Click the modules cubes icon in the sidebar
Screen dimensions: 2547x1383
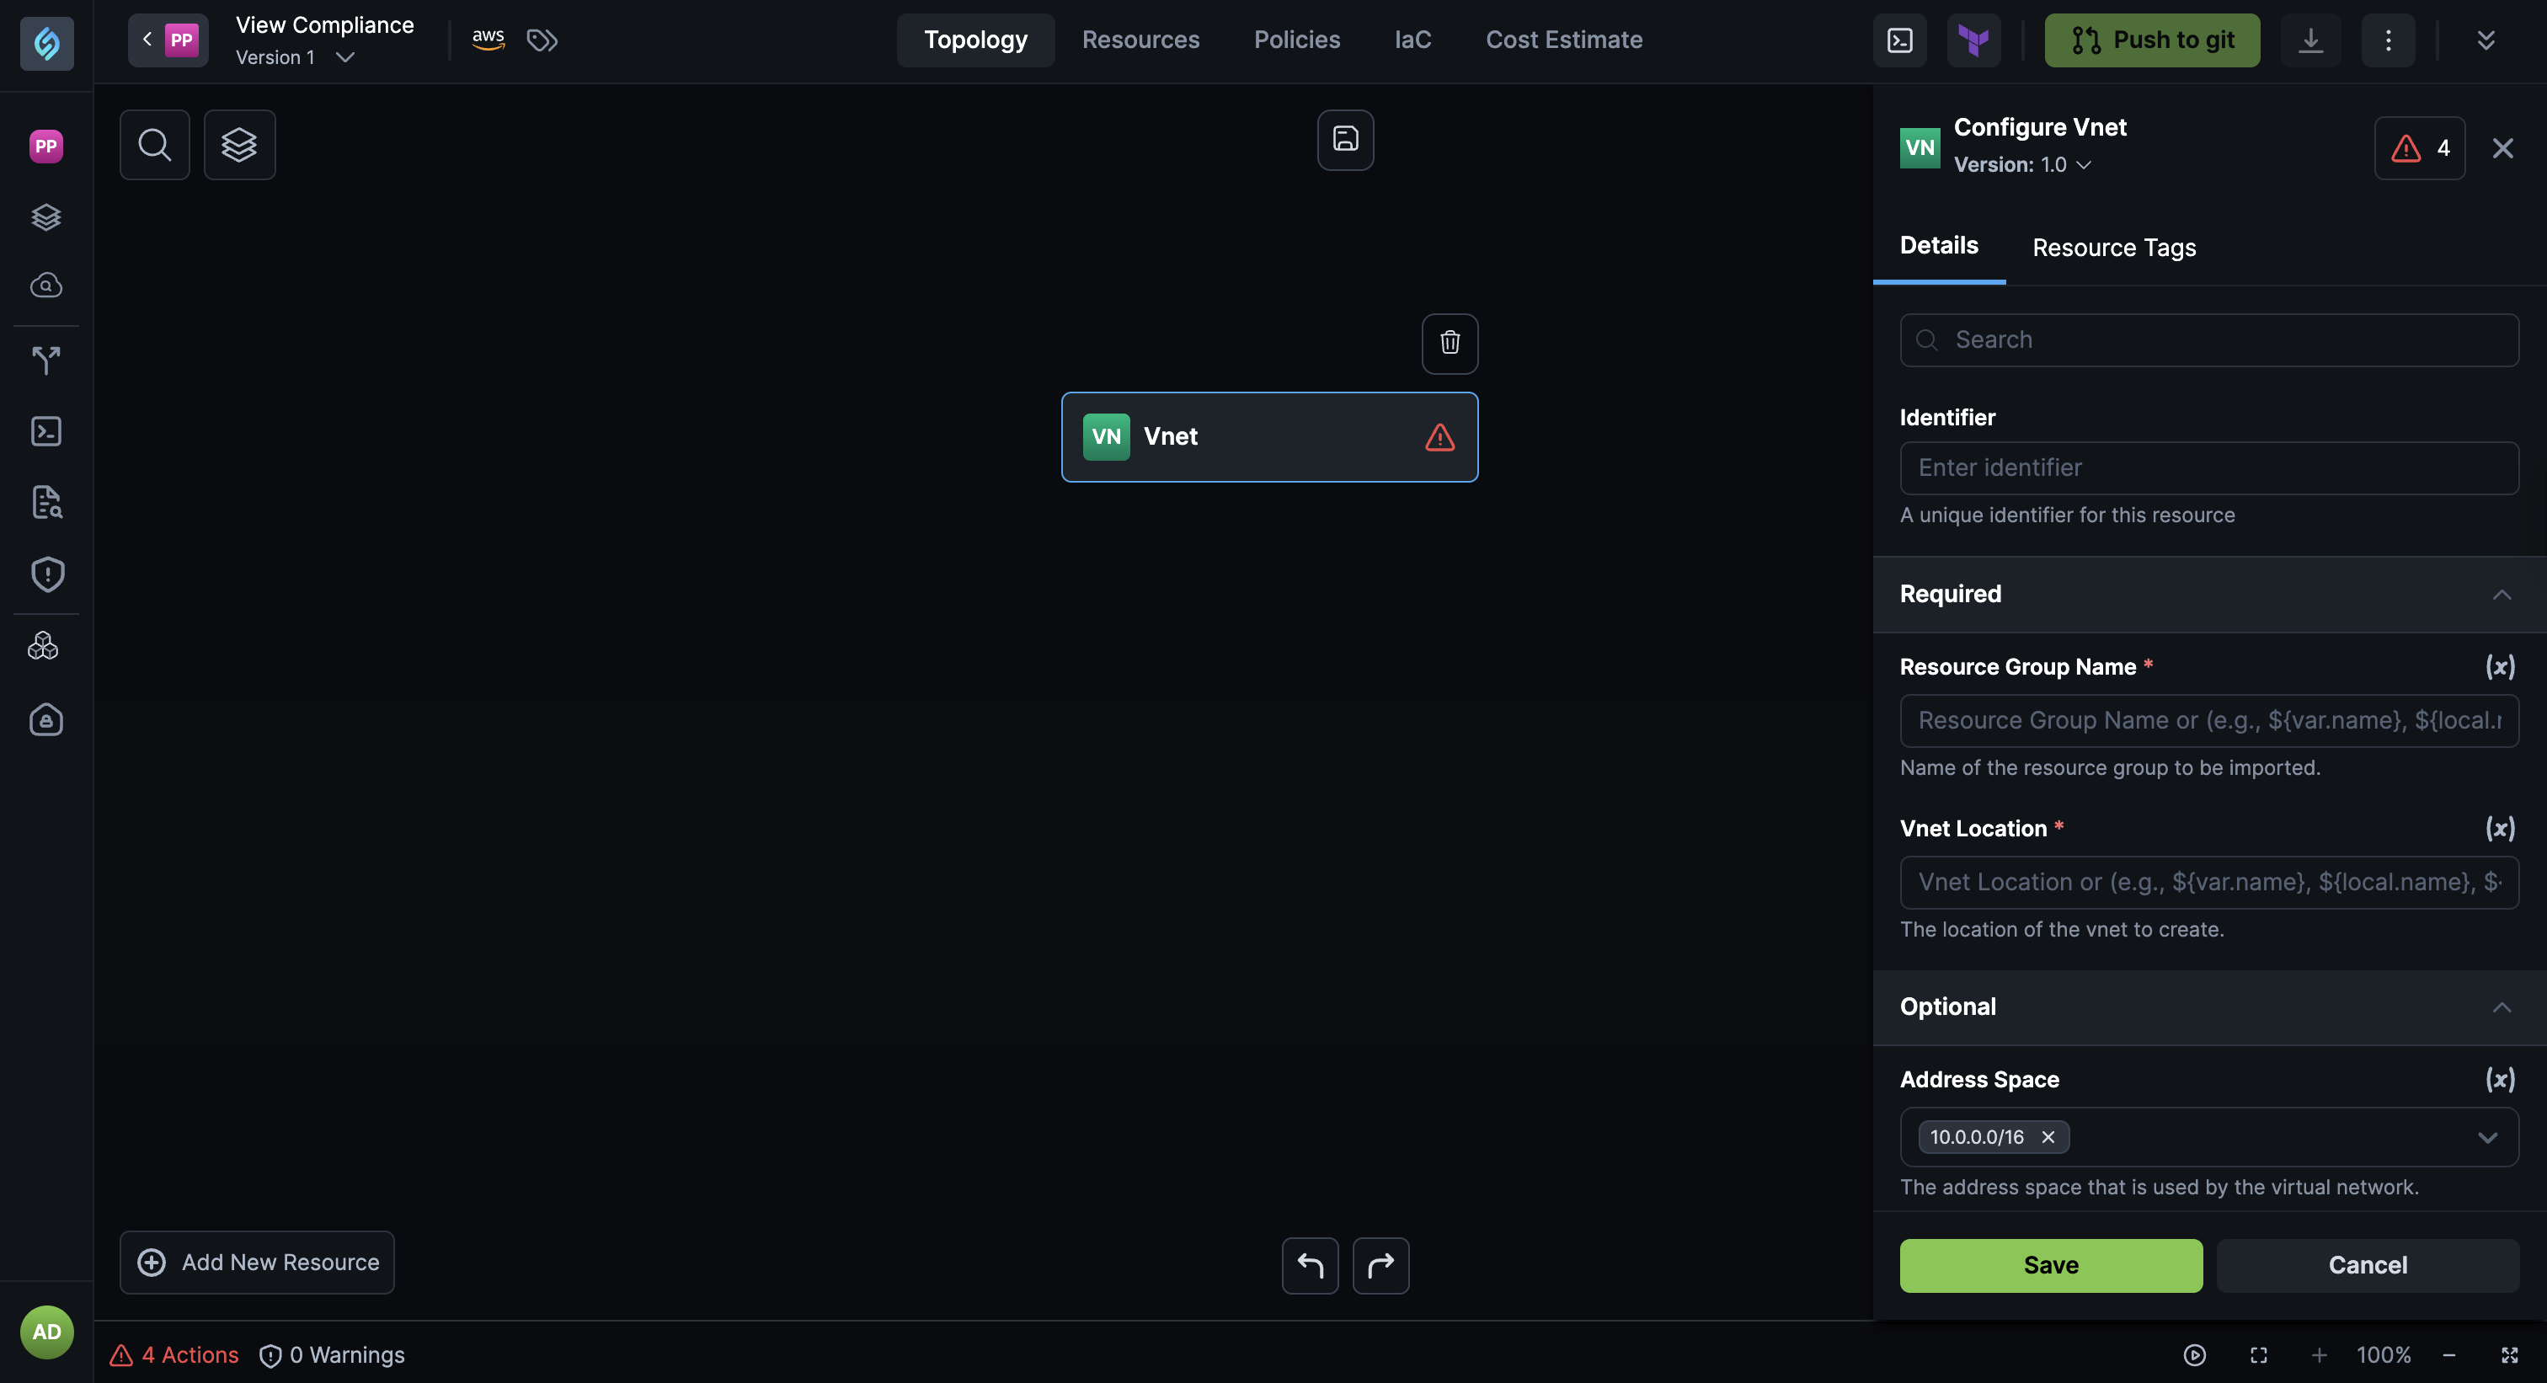point(46,644)
